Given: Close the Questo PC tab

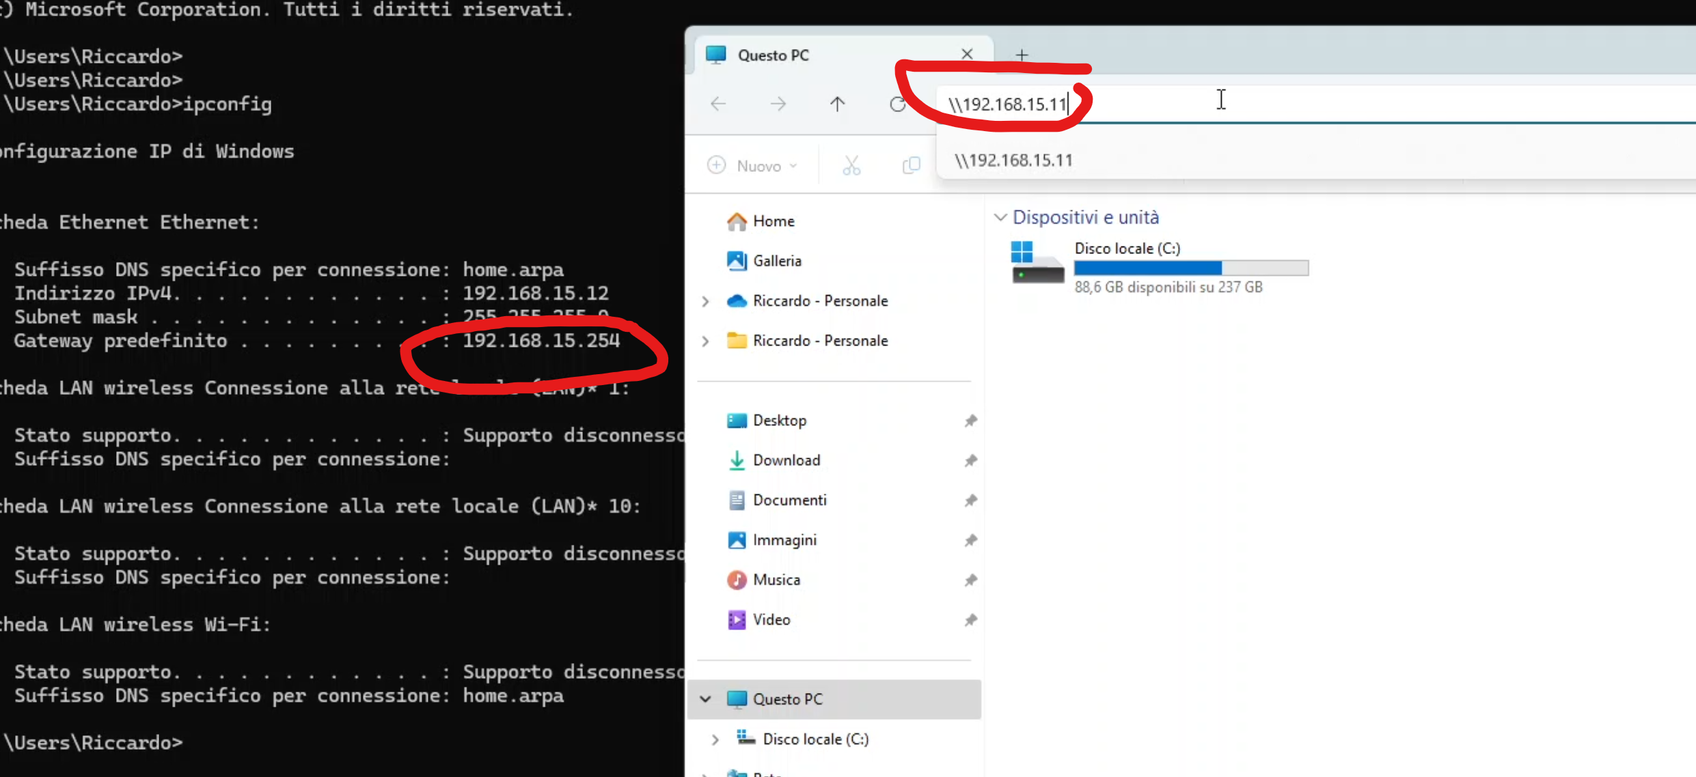Looking at the screenshot, I should 967,54.
